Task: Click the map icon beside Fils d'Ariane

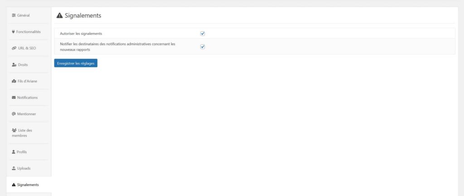Action: pyautogui.click(x=14, y=81)
